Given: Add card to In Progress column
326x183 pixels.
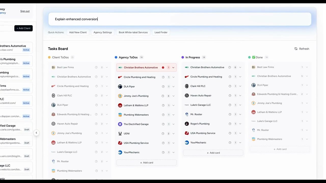Looking at the screenshot, I should click(213, 153).
